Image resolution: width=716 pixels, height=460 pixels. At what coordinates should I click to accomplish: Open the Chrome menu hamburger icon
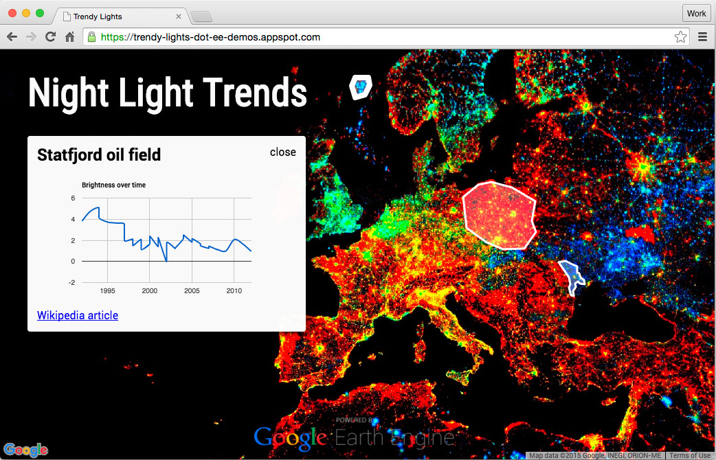(702, 36)
